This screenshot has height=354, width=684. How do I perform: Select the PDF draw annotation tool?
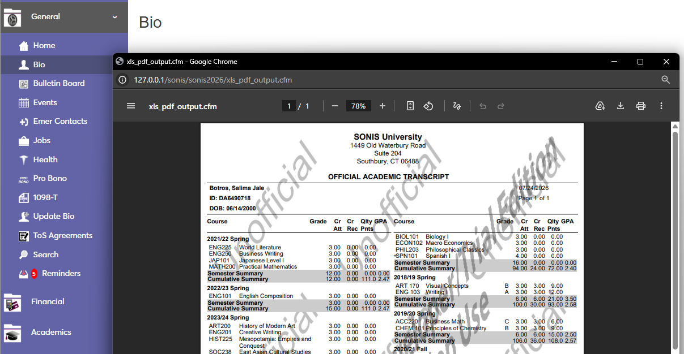coord(457,106)
